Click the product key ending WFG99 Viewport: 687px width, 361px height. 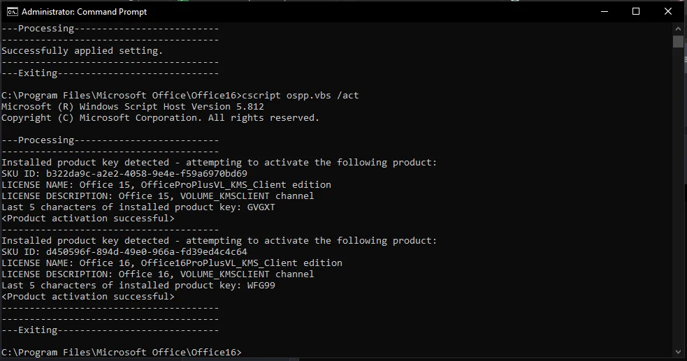(261, 286)
